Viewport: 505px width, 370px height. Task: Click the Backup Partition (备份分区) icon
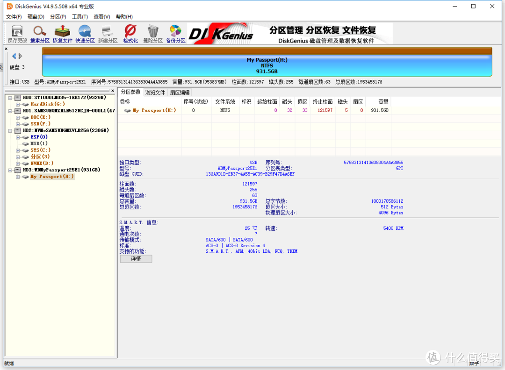tap(175, 34)
